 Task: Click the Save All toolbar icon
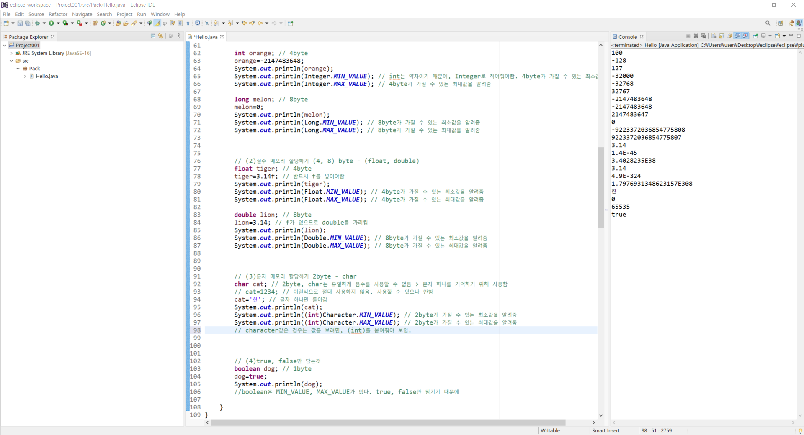click(28, 23)
